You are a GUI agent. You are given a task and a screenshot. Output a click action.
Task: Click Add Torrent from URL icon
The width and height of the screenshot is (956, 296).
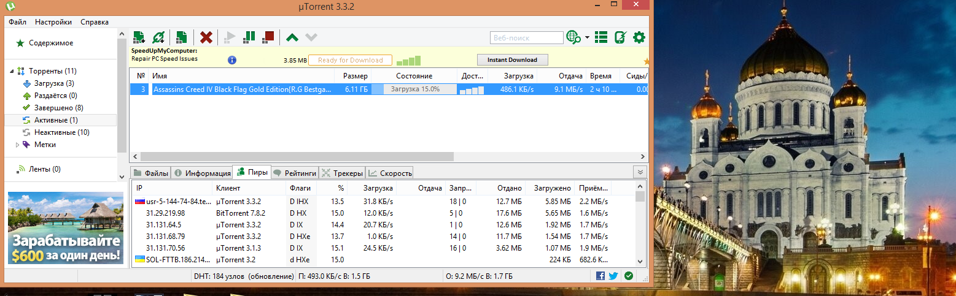point(158,37)
